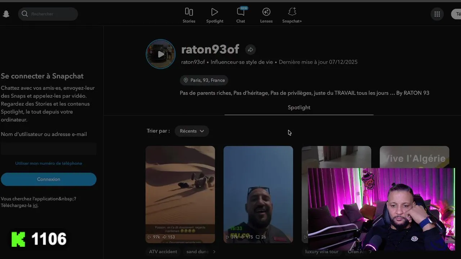
Task: Open the Vive l'Algérie video thumbnail
Action: coord(415,157)
